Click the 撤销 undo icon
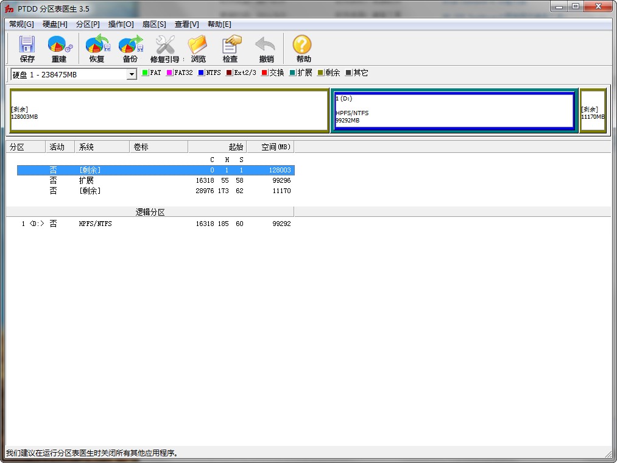 point(264,48)
